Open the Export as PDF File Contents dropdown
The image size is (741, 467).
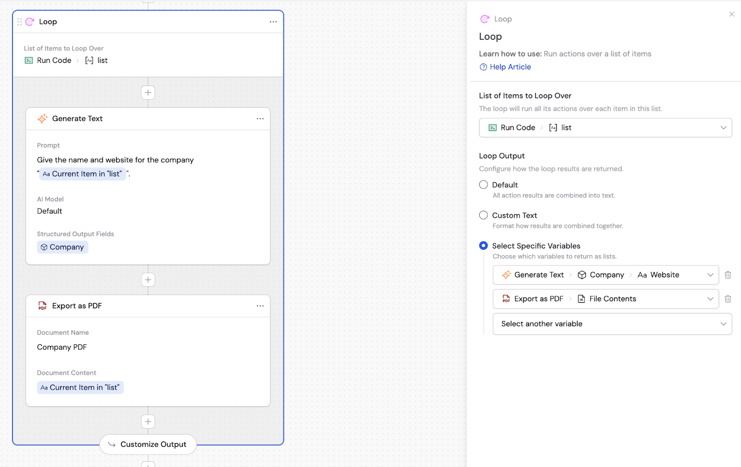point(606,299)
